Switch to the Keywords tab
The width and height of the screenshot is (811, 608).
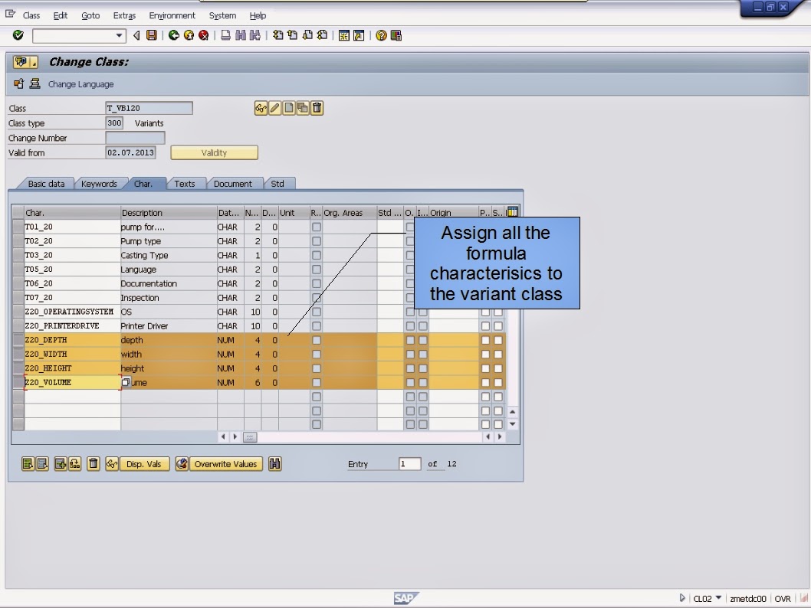tap(99, 184)
